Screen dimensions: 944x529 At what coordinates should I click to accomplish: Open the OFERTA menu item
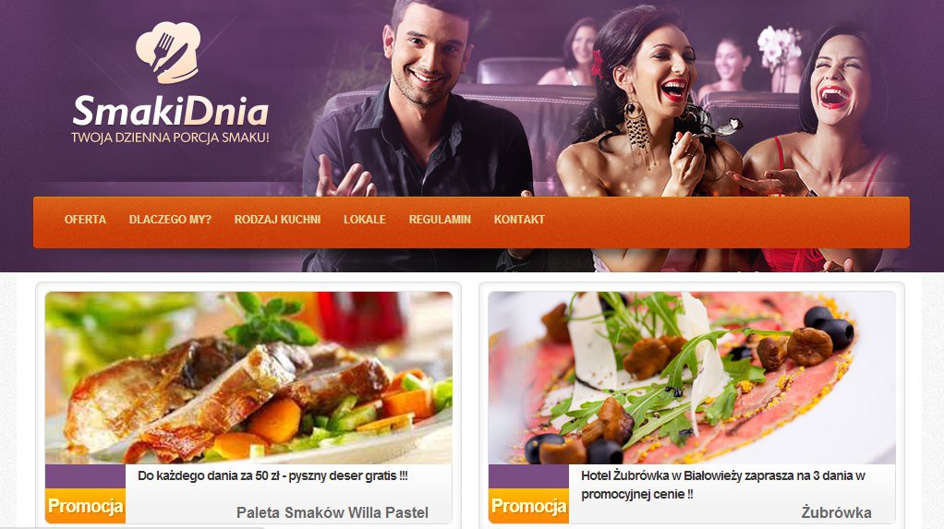85,220
